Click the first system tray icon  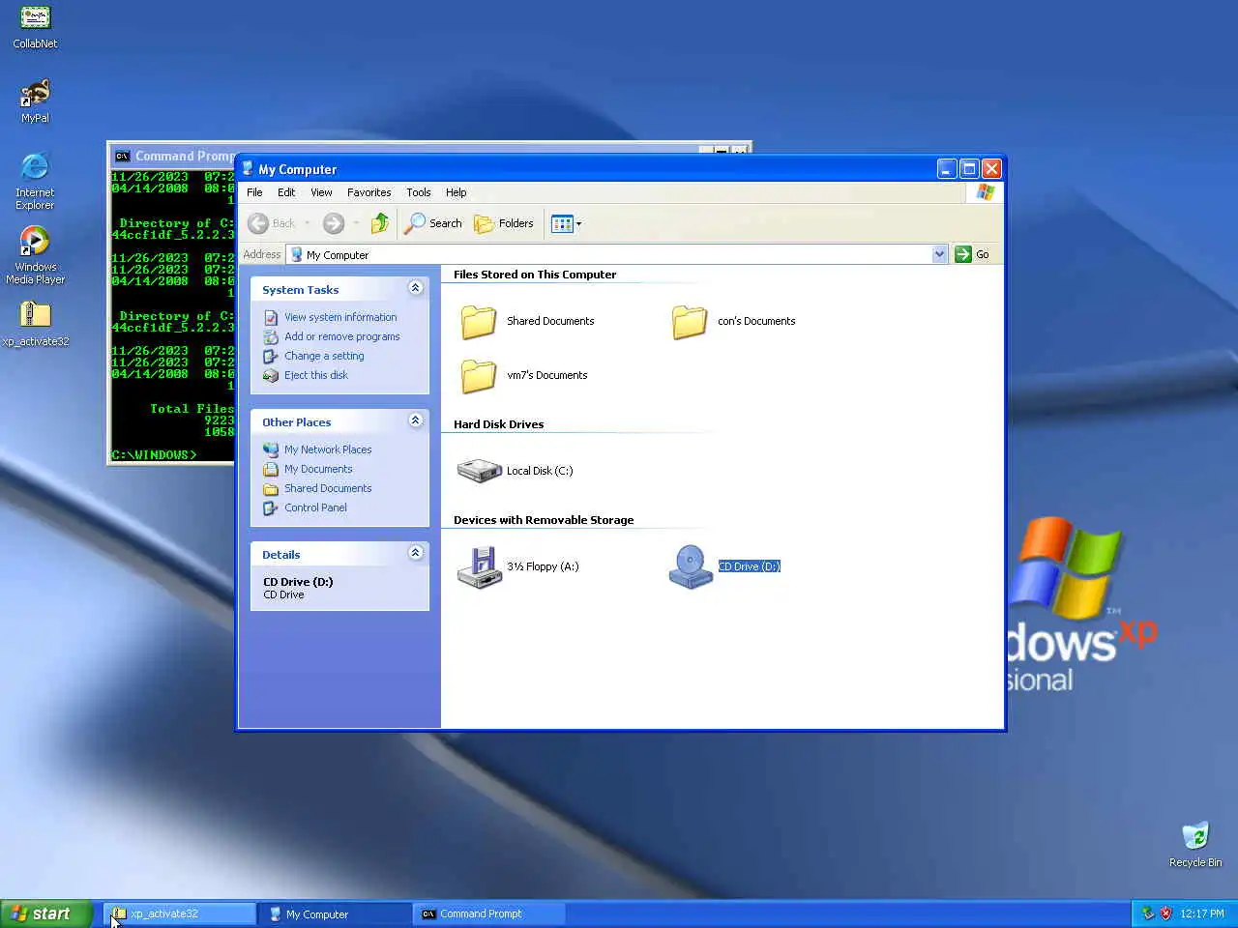(1148, 913)
